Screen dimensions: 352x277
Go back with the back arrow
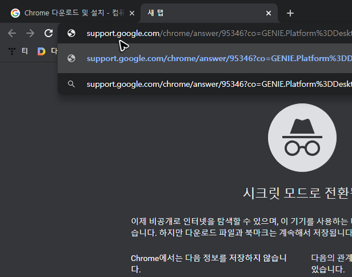click(x=12, y=33)
